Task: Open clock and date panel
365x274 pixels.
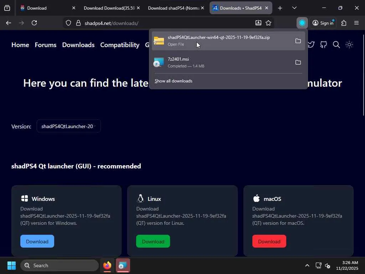Action: (x=347, y=265)
